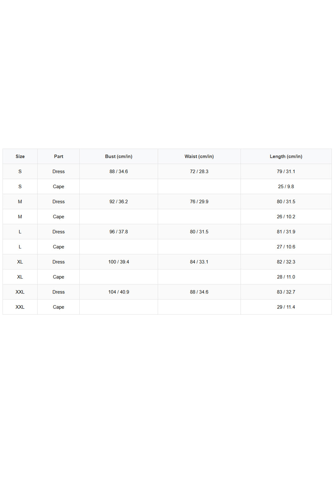Select the Bust (cm/in) header cell

(x=118, y=156)
